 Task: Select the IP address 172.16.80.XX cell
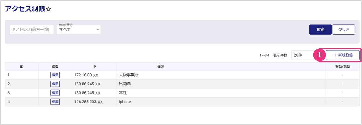[87, 75]
